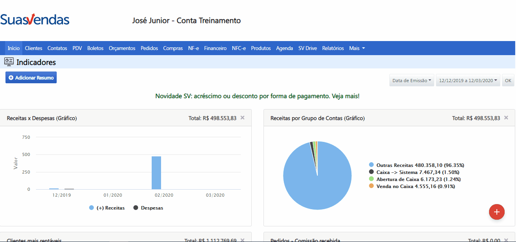Close the Clientes mais rentáveis panel
Viewport: 516px width, 242px height.
pyautogui.click(x=242, y=240)
